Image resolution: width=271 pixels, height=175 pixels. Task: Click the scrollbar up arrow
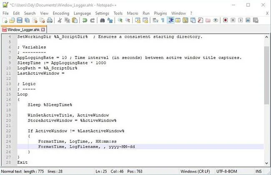pyautogui.click(x=266, y=37)
